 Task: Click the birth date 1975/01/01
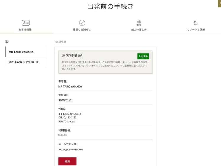(66, 100)
